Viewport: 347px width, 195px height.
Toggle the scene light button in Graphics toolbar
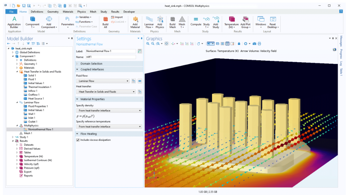click(210, 44)
